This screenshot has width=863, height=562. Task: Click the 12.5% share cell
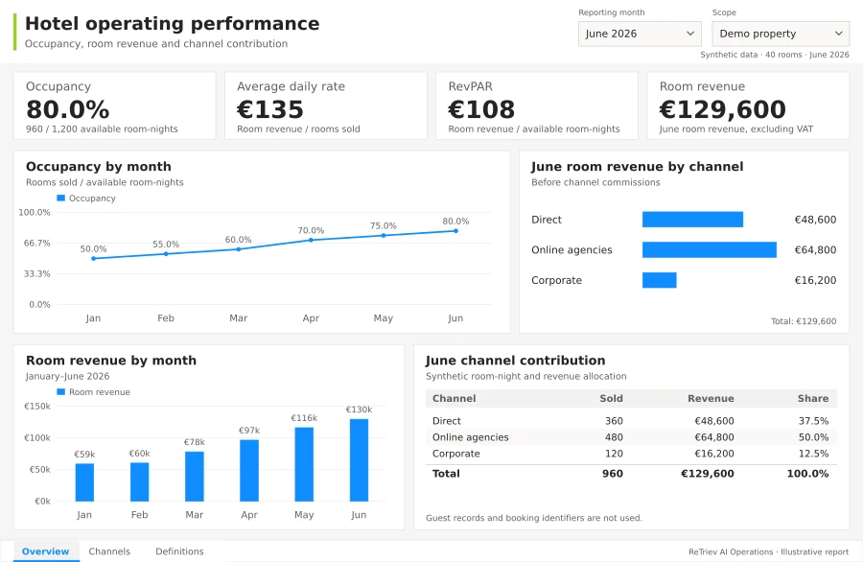click(813, 454)
